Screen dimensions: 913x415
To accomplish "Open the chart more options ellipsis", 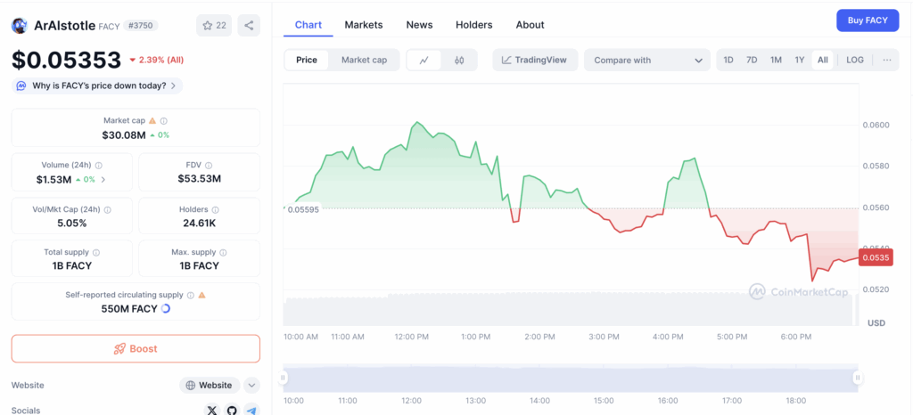I will 886,61.
